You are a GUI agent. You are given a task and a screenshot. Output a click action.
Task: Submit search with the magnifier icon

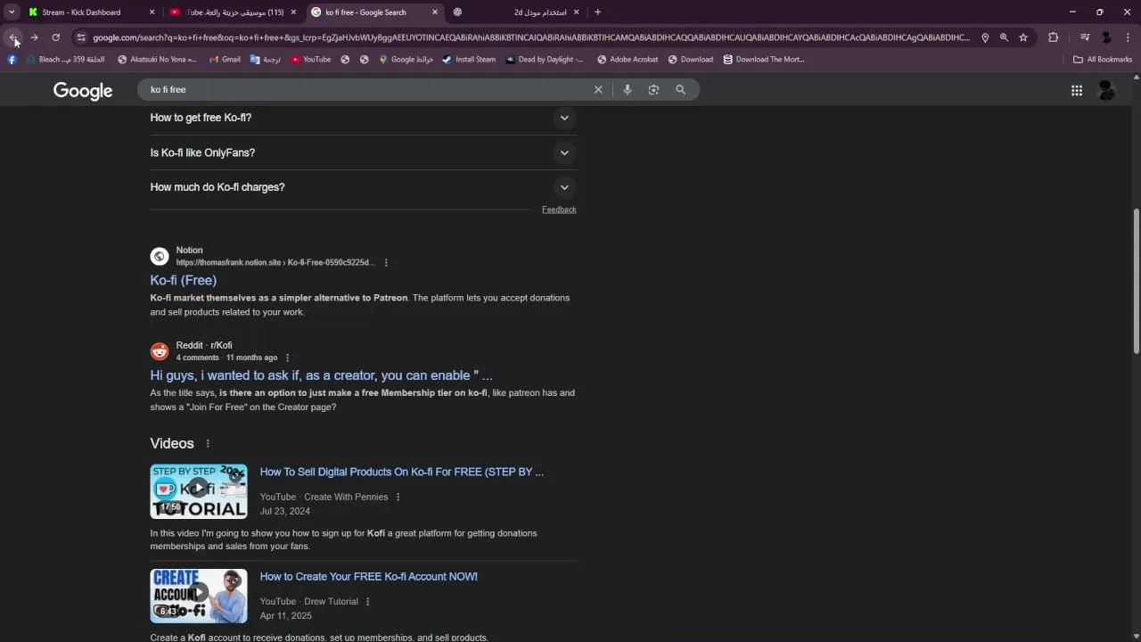click(680, 89)
